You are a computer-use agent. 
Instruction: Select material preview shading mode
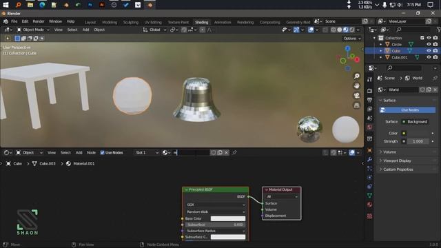tap(346, 30)
